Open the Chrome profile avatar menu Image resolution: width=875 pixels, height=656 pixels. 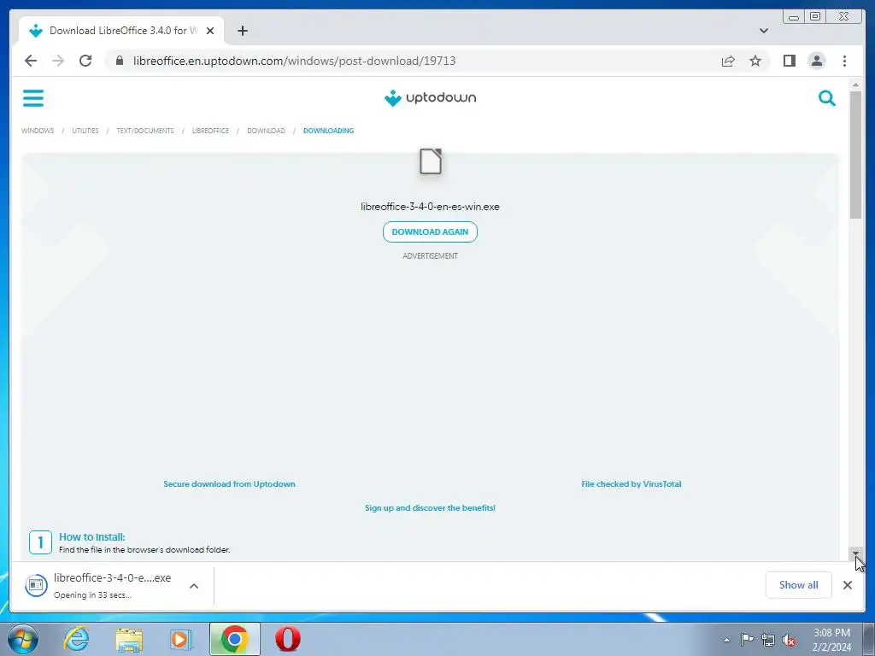(x=816, y=61)
